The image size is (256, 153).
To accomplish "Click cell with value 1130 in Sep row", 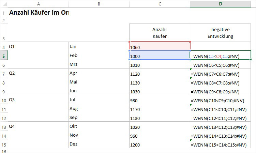I will [160, 117].
